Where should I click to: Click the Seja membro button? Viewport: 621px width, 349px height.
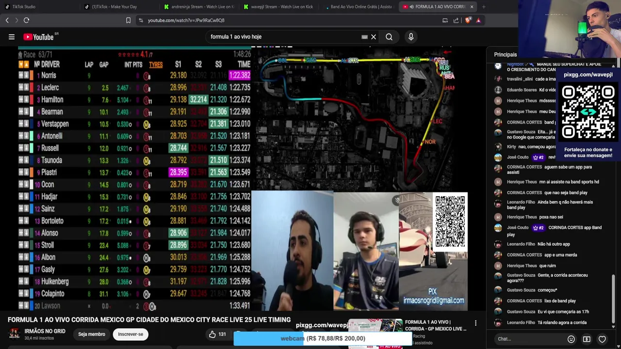(x=92, y=334)
